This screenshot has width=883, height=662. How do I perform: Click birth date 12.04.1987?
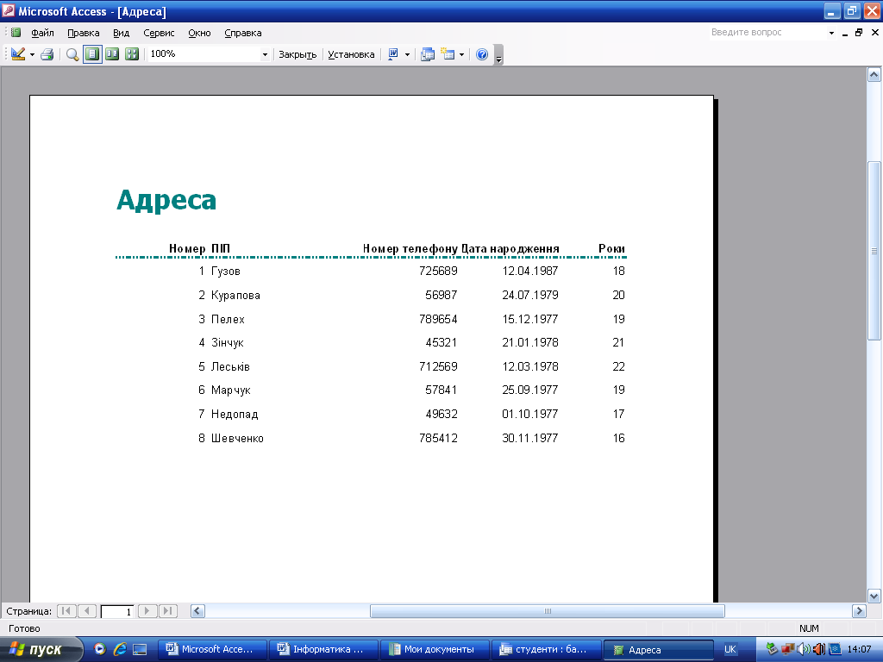click(530, 271)
